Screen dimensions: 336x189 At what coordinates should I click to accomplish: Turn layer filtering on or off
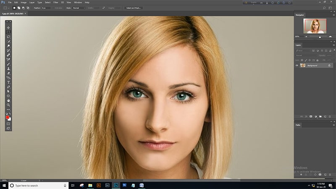point(334,50)
